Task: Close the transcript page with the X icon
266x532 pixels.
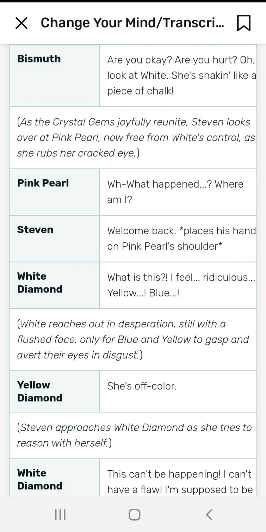Action: [21, 23]
